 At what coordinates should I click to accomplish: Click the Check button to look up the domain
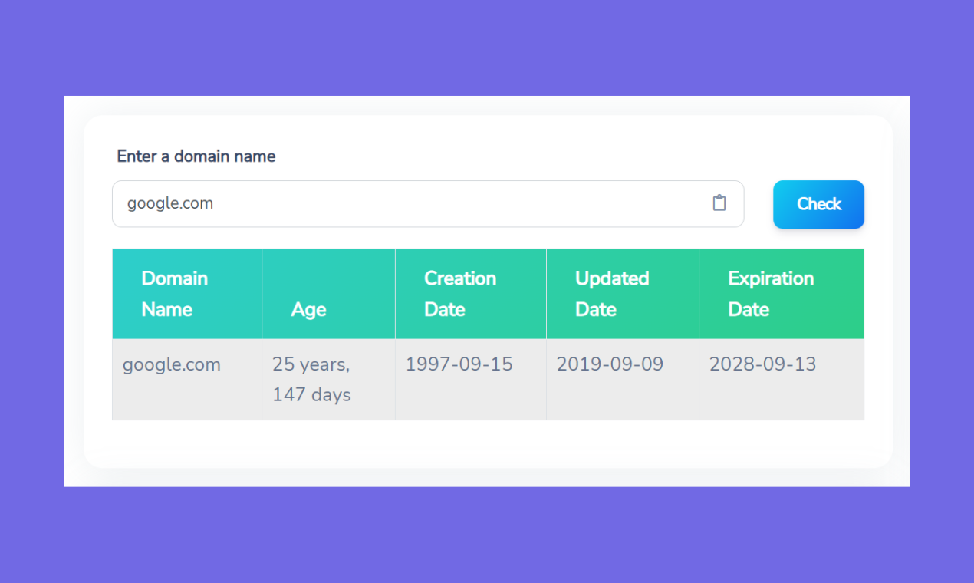click(x=818, y=204)
